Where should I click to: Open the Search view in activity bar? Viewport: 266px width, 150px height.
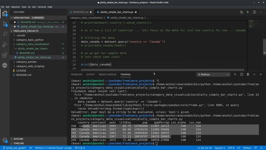[x=5, y=34]
